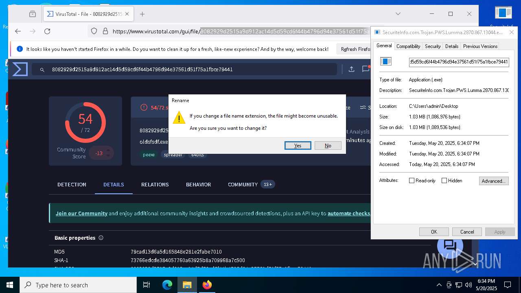Switch to the BEHAVIOR tab
This screenshot has height=293, width=521.
198,184
